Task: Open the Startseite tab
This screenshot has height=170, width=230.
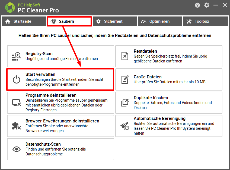Action: pyautogui.click(x=24, y=21)
